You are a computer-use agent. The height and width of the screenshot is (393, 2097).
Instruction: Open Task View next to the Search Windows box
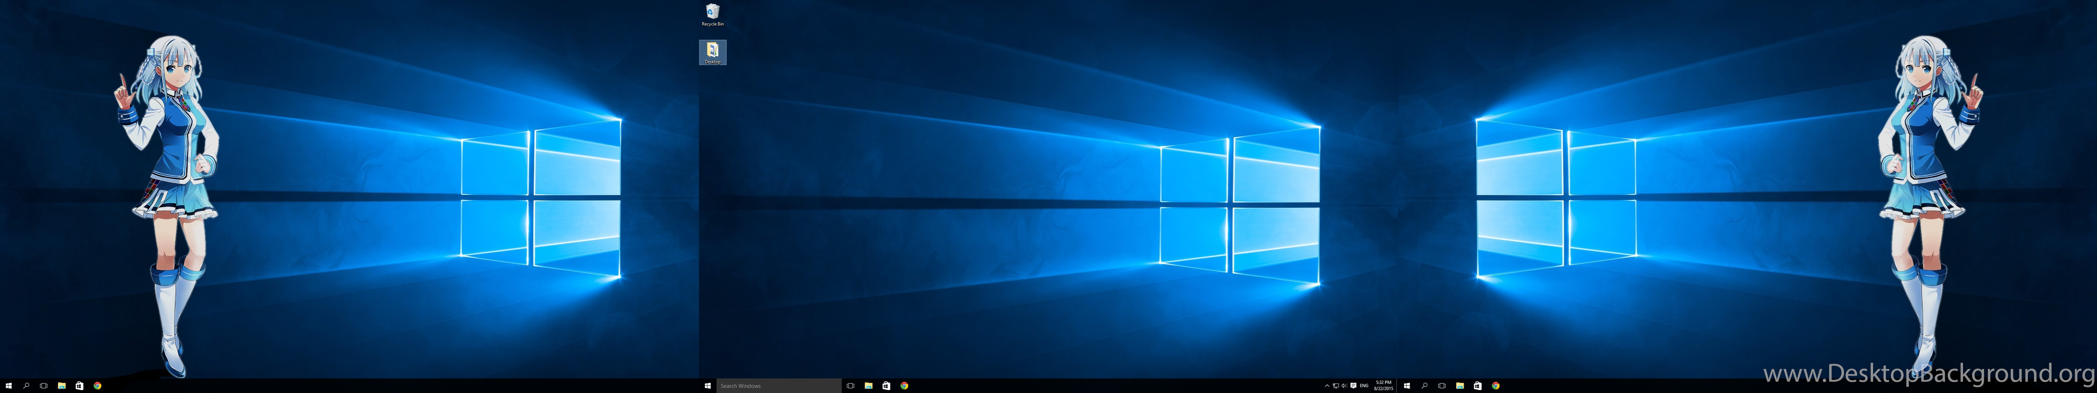point(851,386)
